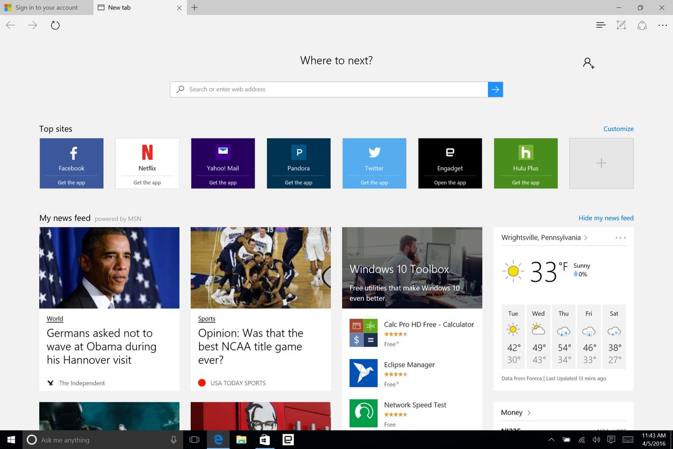673x449 pixels.
Task: Select the Wed forecast column
Action: [538, 337]
